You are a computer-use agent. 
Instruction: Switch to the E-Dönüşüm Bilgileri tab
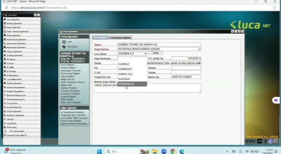click(x=120, y=37)
